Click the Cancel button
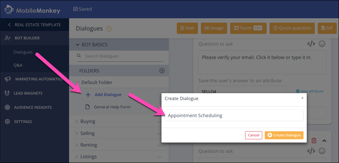 254,135
